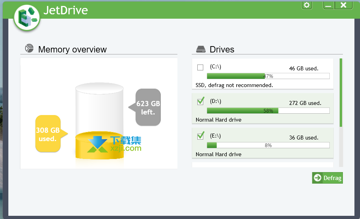This screenshot has height=219, width=360.
Task: Click the JetDrive title text
Action: (x=66, y=10)
